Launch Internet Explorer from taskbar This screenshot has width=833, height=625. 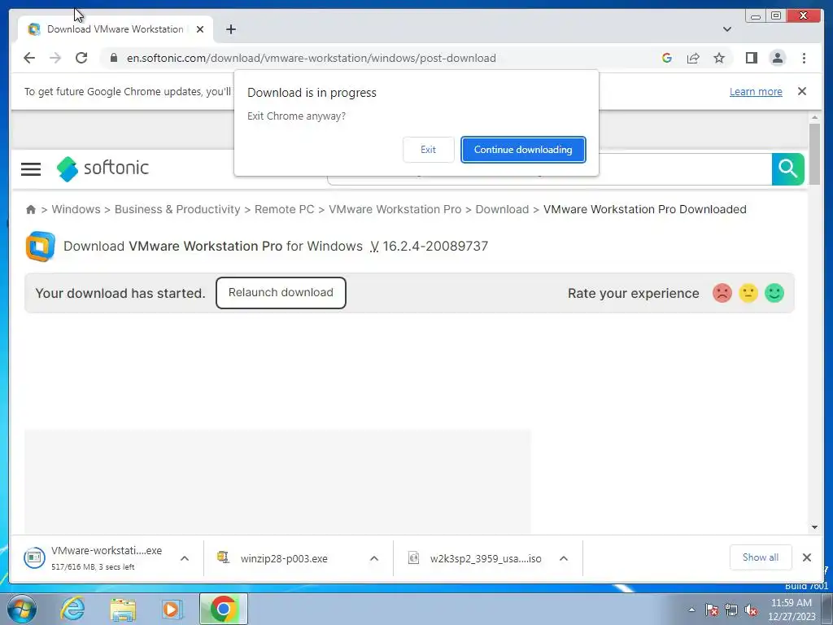(72, 609)
